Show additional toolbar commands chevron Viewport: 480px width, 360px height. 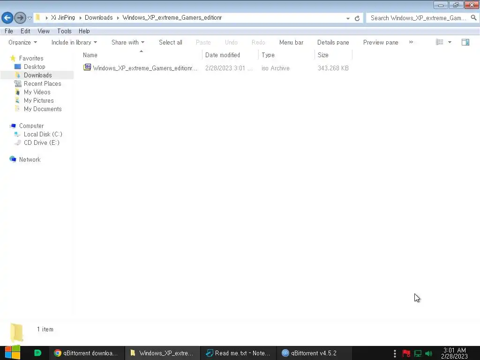tap(411, 42)
